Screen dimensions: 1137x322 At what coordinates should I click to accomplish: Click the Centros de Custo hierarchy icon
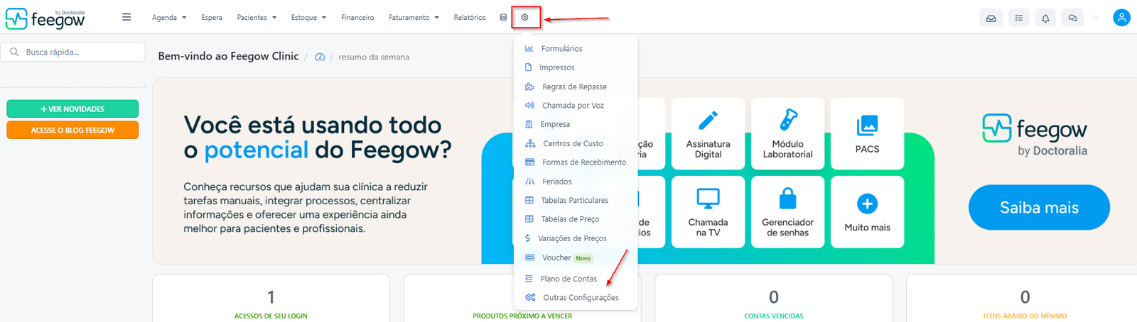coord(530,143)
